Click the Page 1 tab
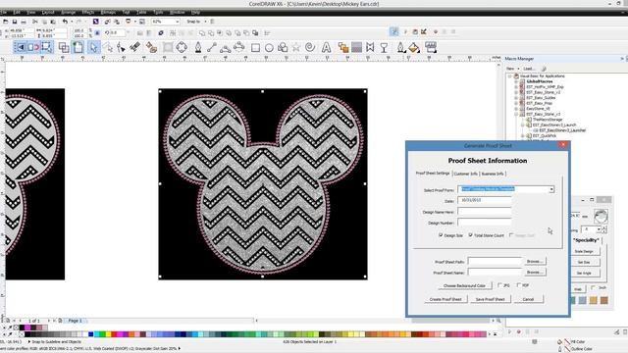 coord(75,321)
